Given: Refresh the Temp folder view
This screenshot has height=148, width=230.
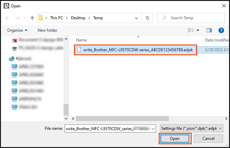Looking at the screenshot, I should [147, 18].
